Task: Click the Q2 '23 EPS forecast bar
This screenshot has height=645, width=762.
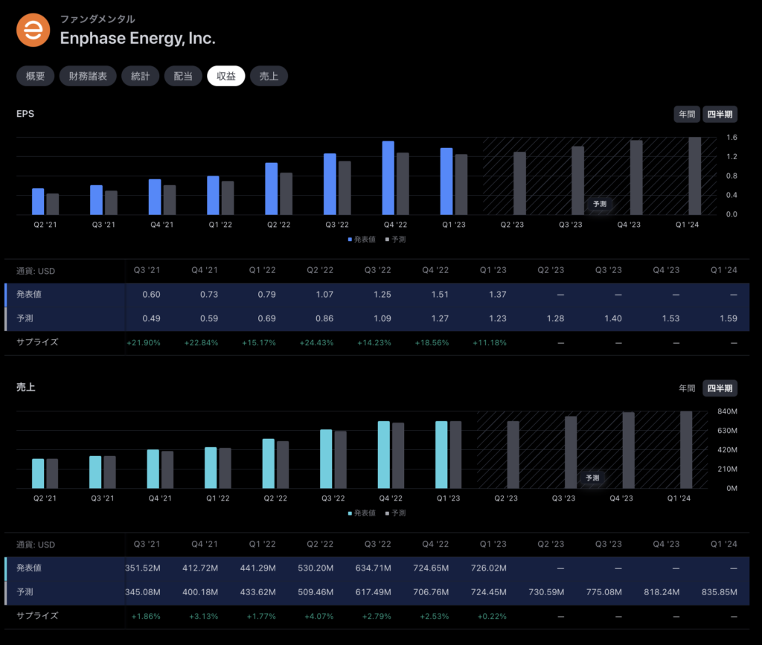Action: tap(519, 183)
